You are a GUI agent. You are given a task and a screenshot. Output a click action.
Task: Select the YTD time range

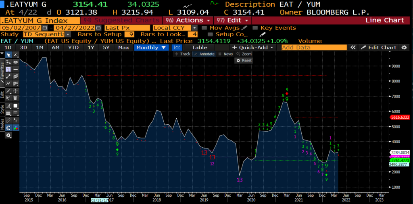73,47
